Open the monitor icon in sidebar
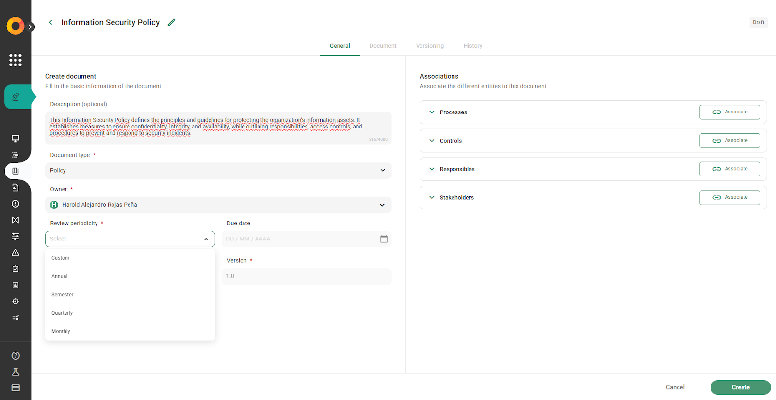Image resolution: width=776 pixels, height=400 pixels. tap(16, 139)
